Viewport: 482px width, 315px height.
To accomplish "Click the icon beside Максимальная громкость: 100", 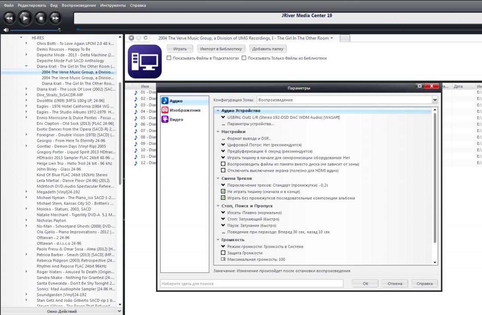I will point(223,260).
